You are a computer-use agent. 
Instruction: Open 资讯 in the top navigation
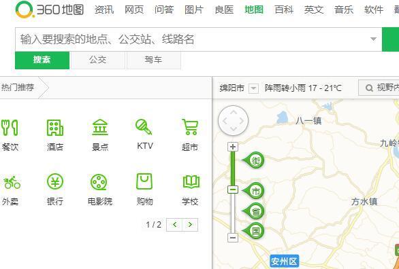click(104, 10)
